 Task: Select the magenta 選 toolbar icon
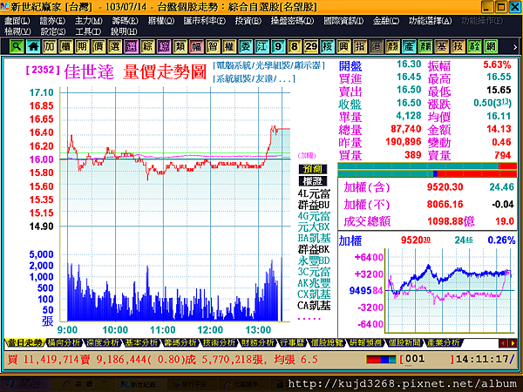pyautogui.click(x=131, y=46)
